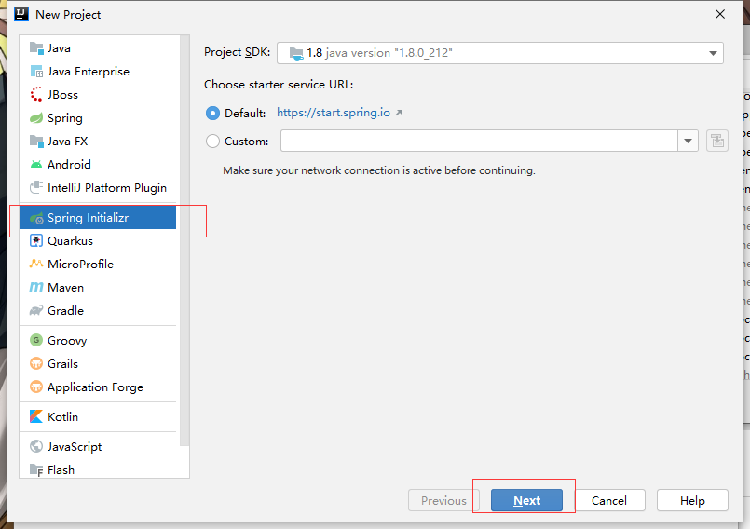Select the Maven project type
The height and width of the screenshot is (529, 750).
coord(98,287)
